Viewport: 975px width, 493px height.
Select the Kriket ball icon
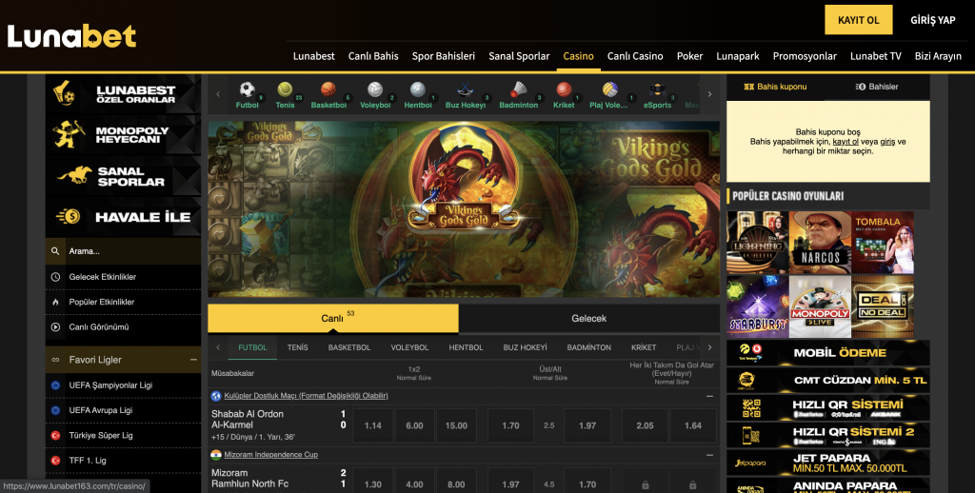(x=564, y=89)
